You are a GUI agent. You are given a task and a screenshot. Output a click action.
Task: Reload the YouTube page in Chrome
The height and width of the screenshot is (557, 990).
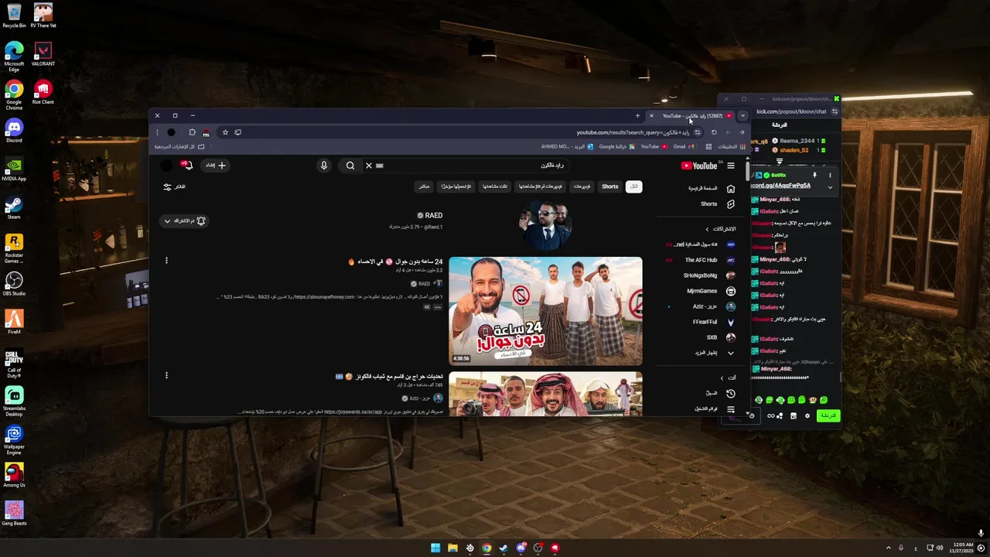click(x=714, y=132)
